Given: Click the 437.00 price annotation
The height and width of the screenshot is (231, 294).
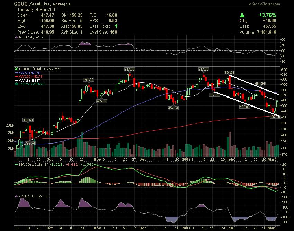Looking at the screenshot, I should (275, 117).
